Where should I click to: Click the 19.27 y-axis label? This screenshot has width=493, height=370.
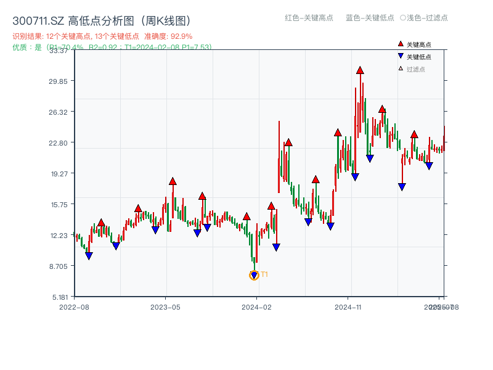59,174
